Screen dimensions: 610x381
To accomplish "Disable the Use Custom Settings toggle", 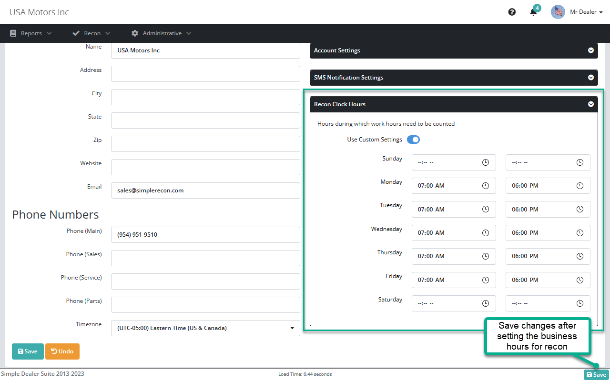I will click(413, 139).
